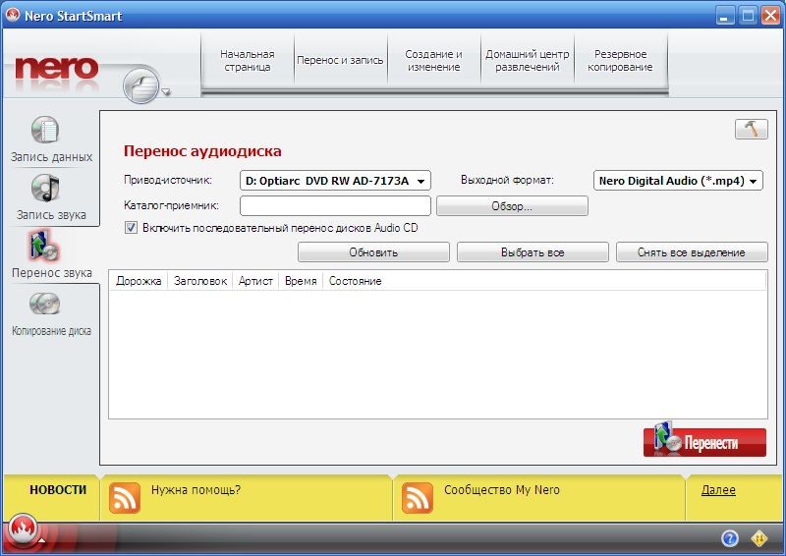
Task: Open the blue help question mark icon
Action: tap(729, 537)
